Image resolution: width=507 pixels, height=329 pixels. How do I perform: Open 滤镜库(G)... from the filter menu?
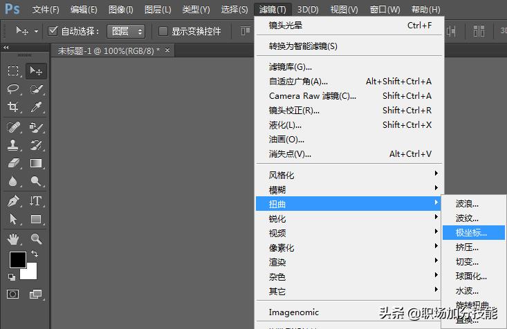pos(350,66)
